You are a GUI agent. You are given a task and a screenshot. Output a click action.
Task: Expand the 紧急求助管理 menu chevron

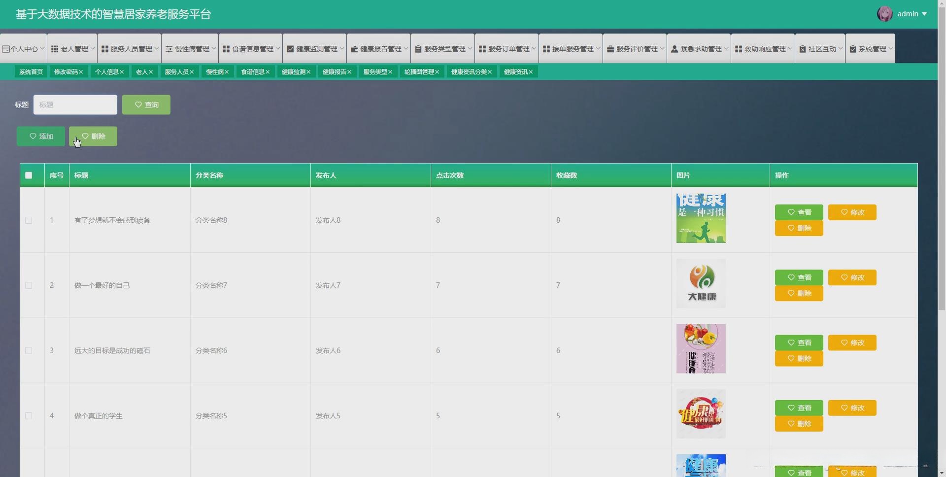click(726, 48)
